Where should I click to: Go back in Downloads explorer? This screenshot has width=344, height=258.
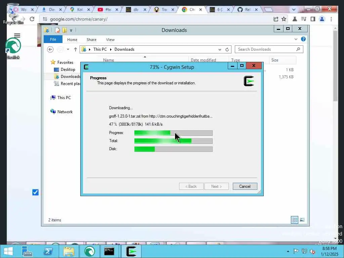click(x=50, y=49)
